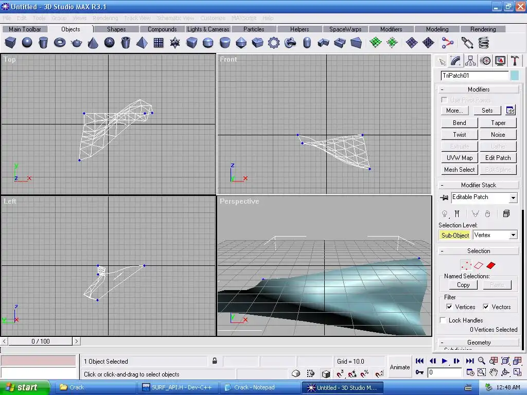Open the Modify command panel
This screenshot has height=395, width=527.
(x=455, y=61)
